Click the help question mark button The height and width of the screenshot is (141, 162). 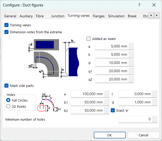pos(139,5)
